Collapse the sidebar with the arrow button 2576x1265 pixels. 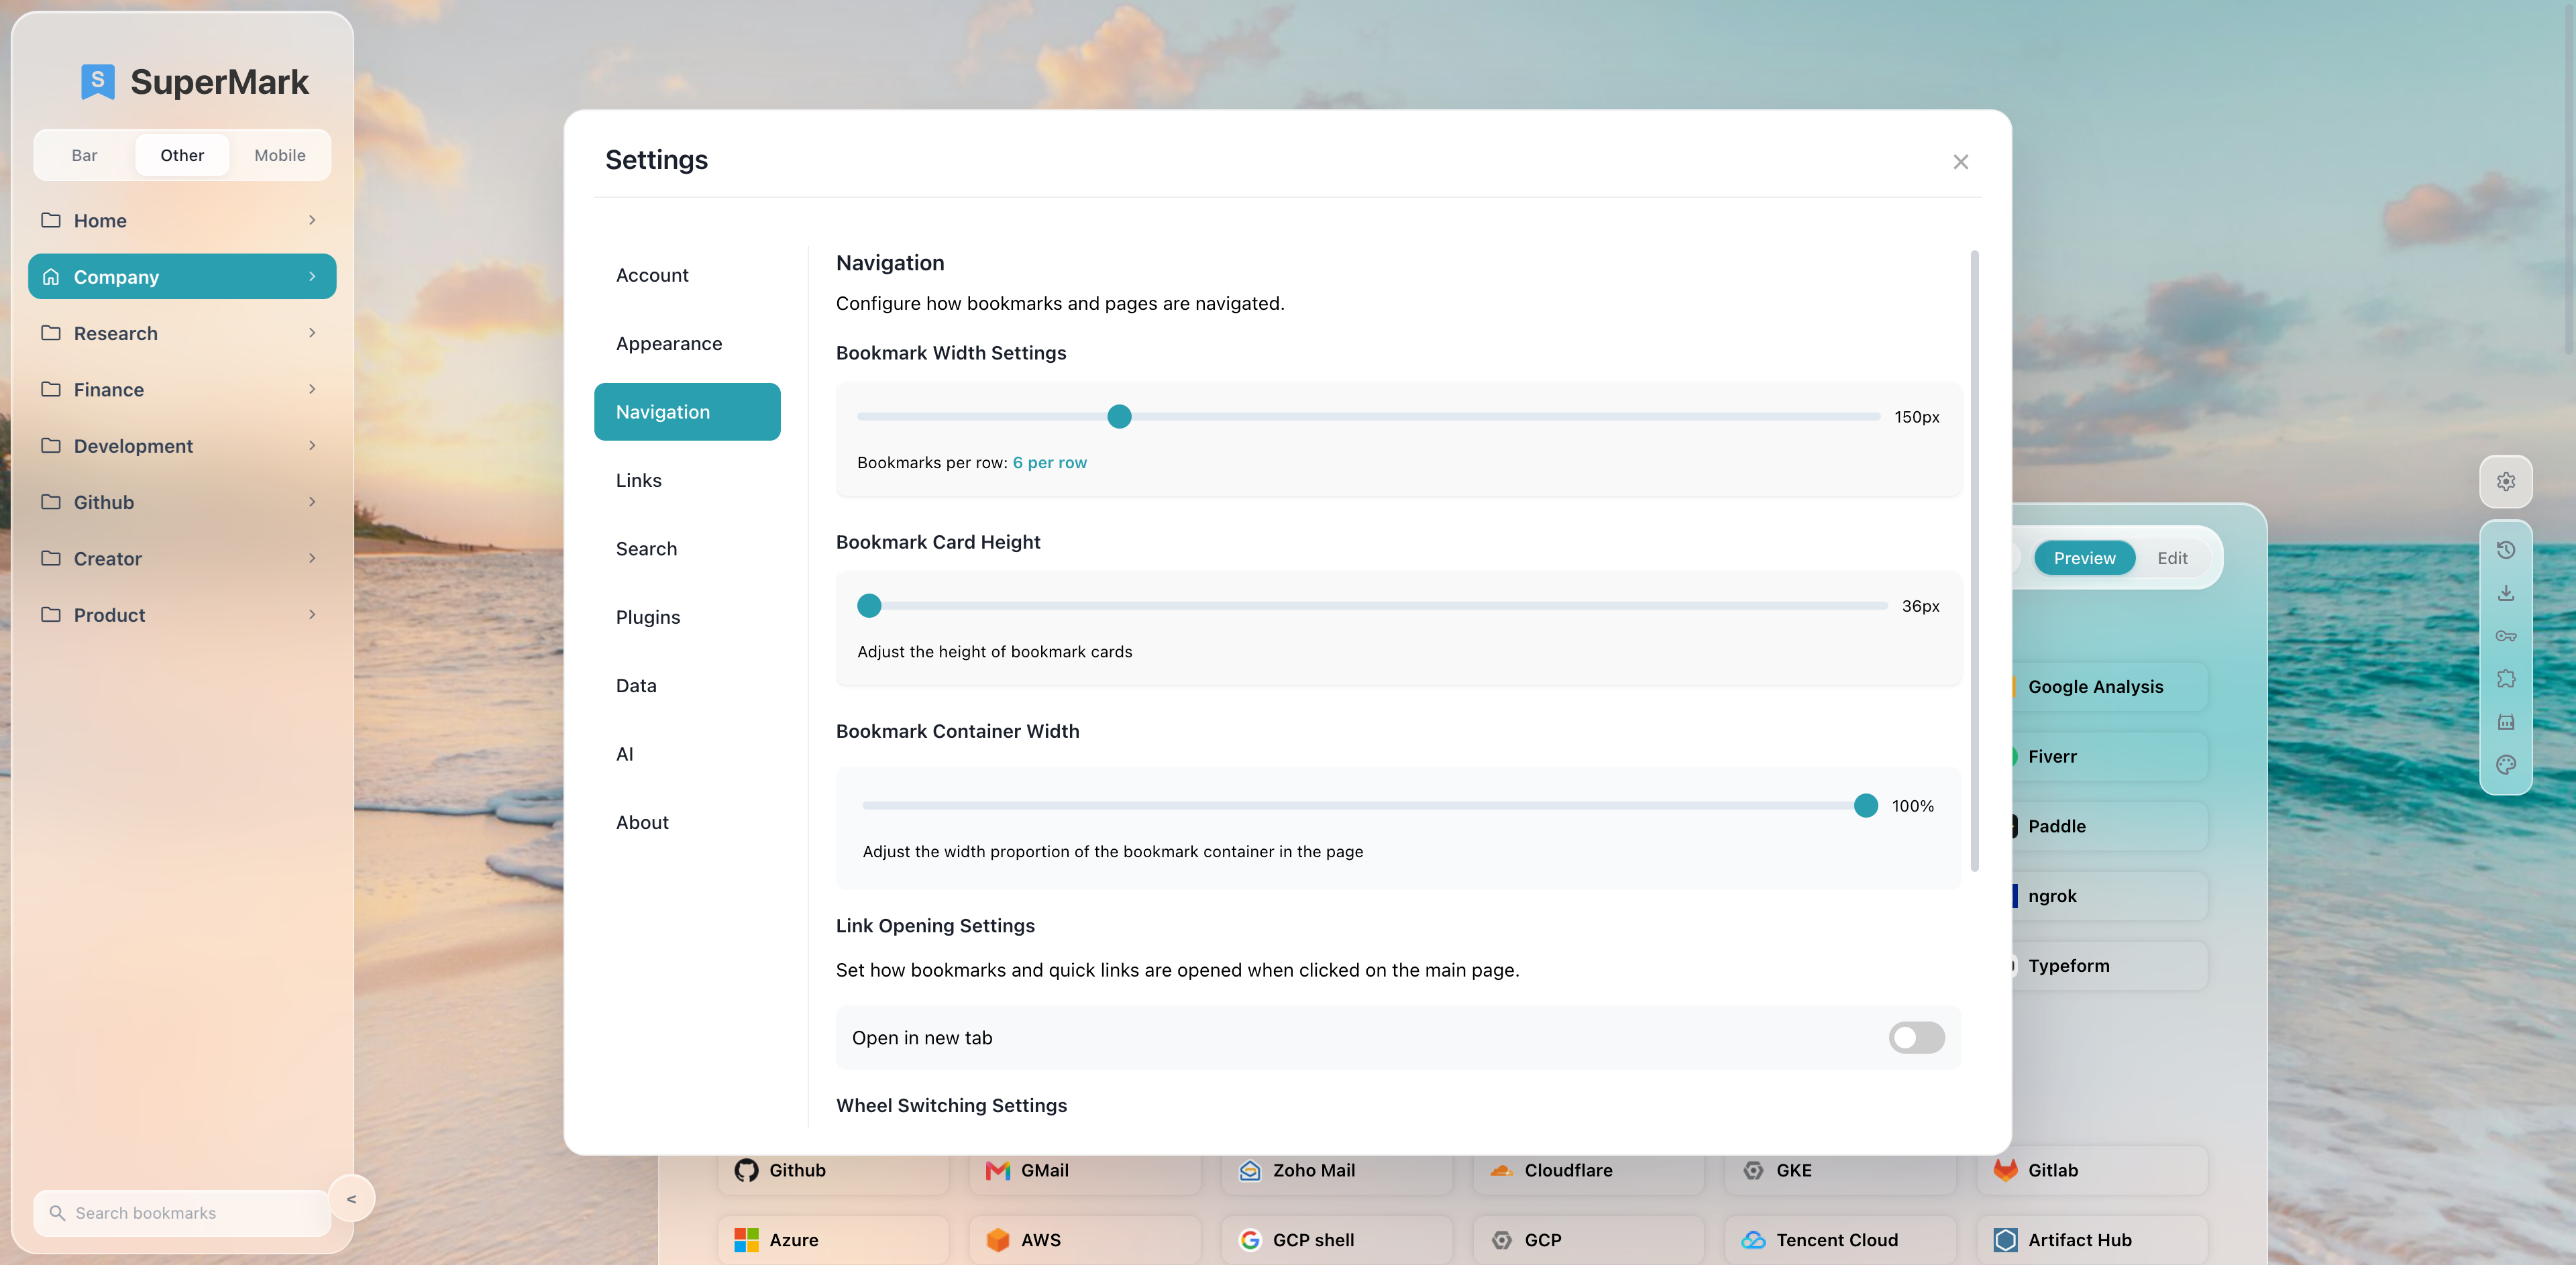[x=351, y=1199]
